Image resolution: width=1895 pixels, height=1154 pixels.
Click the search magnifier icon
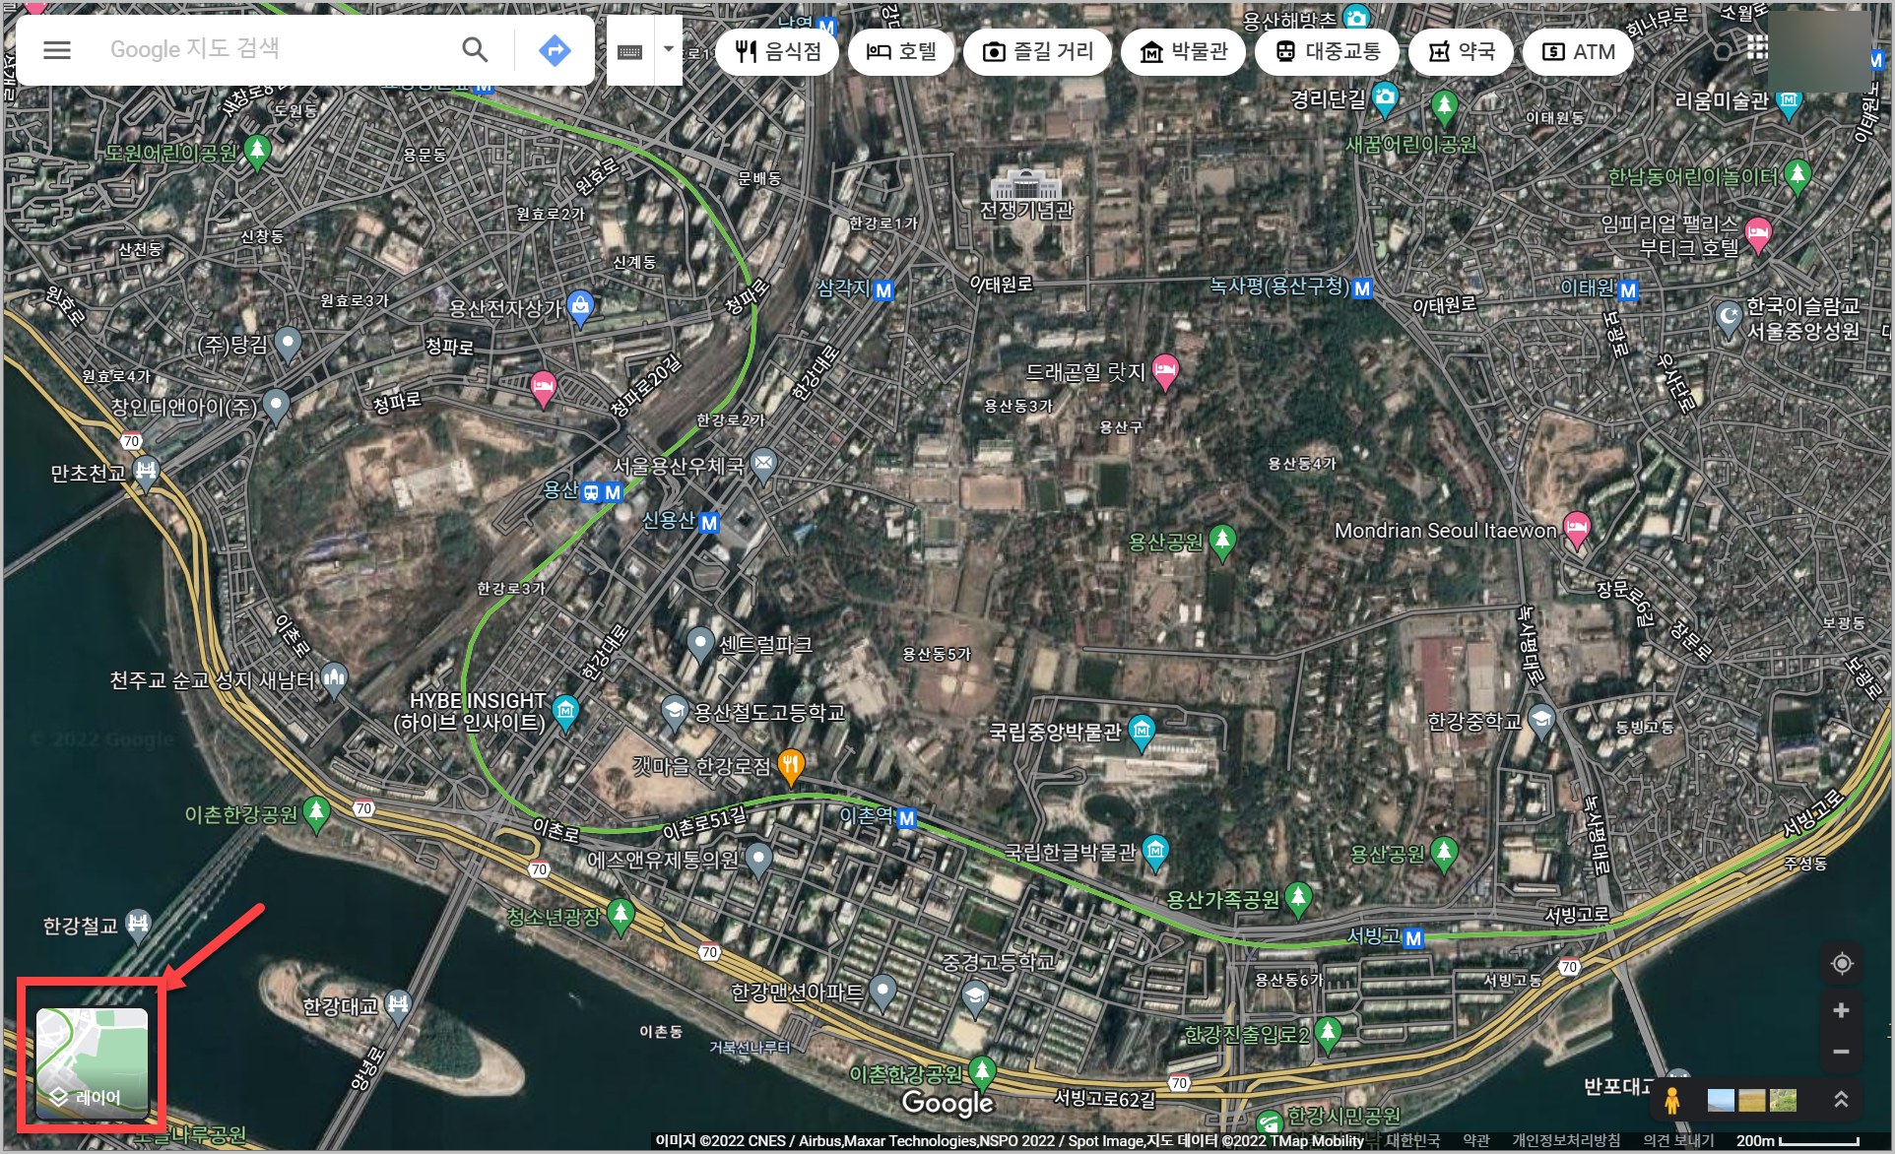click(x=475, y=49)
